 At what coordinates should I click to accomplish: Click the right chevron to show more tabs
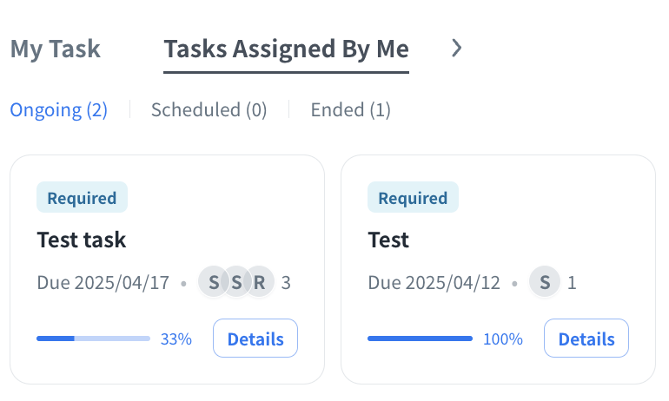pyautogui.click(x=457, y=49)
